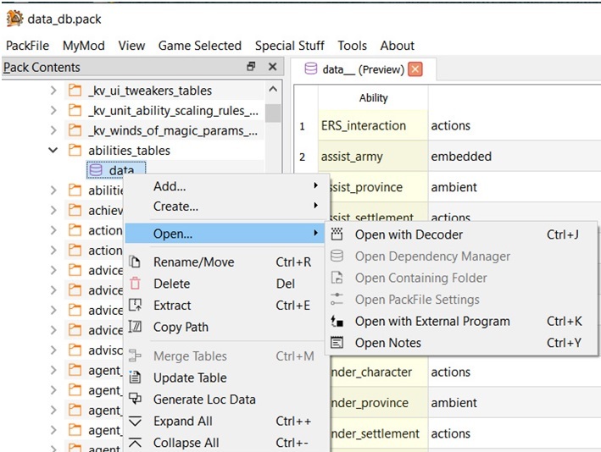Select the ERS_interaction cell
Image resolution: width=601 pixels, height=452 pixels.
tap(373, 125)
